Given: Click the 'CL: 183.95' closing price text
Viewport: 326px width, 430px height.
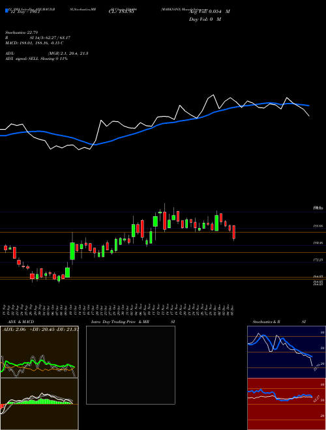Looking at the screenshot, I should pos(121,12).
